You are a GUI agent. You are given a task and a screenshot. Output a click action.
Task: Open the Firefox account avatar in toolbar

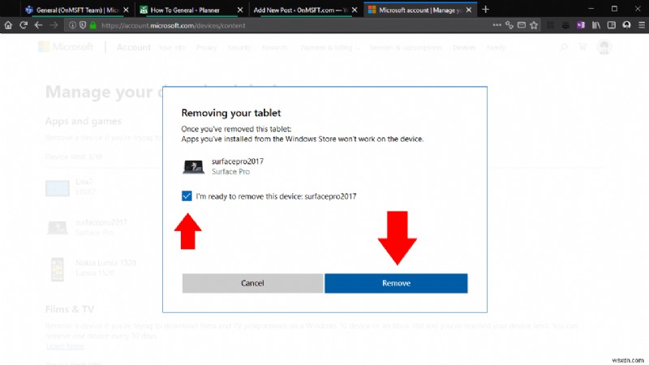pyautogui.click(x=626, y=25)
